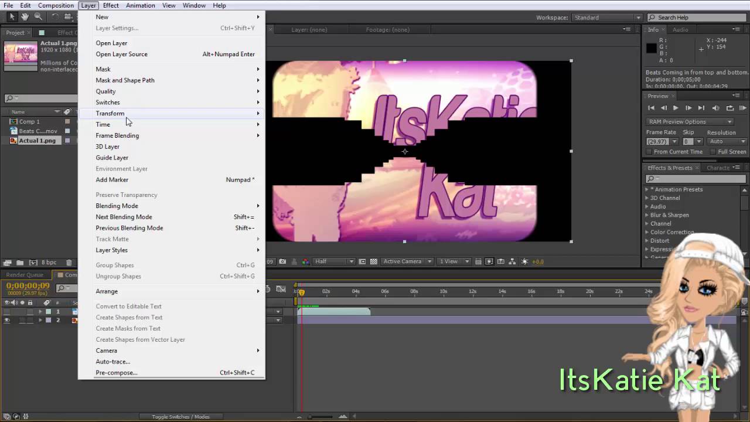Toggle pixel aspect ratio correction
This screenshot has height=422, width=750.
(479, 261)
